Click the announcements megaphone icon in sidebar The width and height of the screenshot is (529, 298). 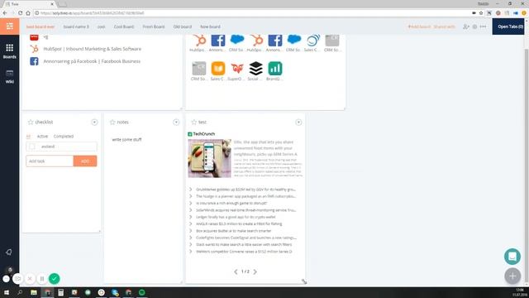click(9, 252)
